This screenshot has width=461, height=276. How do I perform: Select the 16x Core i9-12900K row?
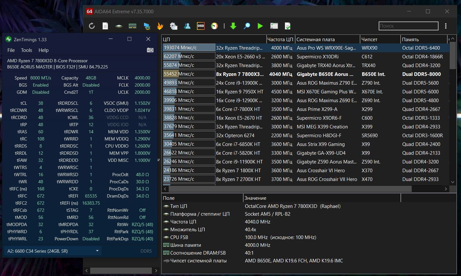pos(306,100)
